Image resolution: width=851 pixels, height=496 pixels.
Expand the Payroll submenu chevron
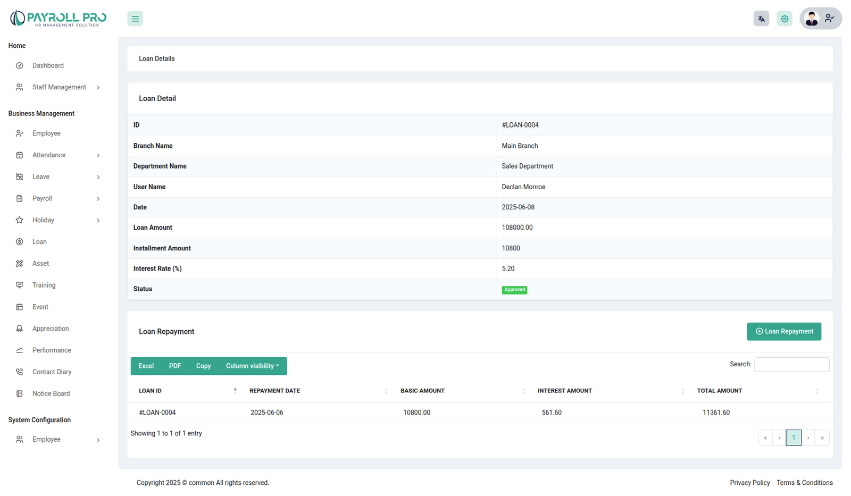(98, 199)
